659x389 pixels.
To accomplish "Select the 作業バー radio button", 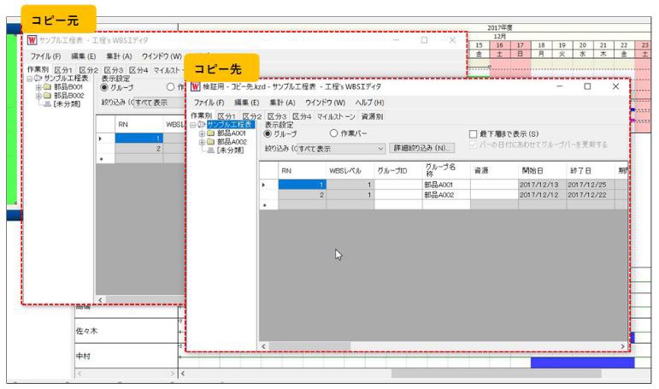I will point(334,134).
